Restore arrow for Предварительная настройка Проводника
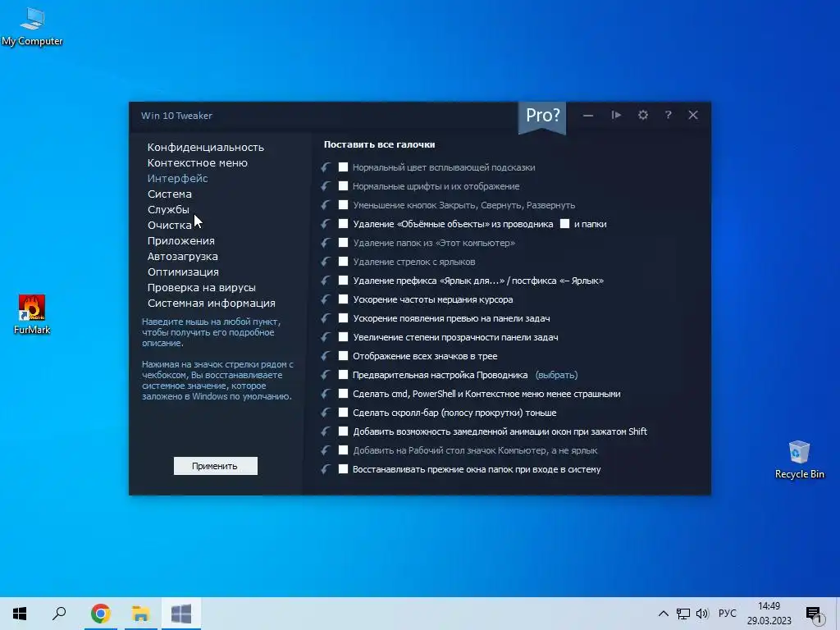The image size is (840, 630). pyautogui.click(x=325, y=375)
